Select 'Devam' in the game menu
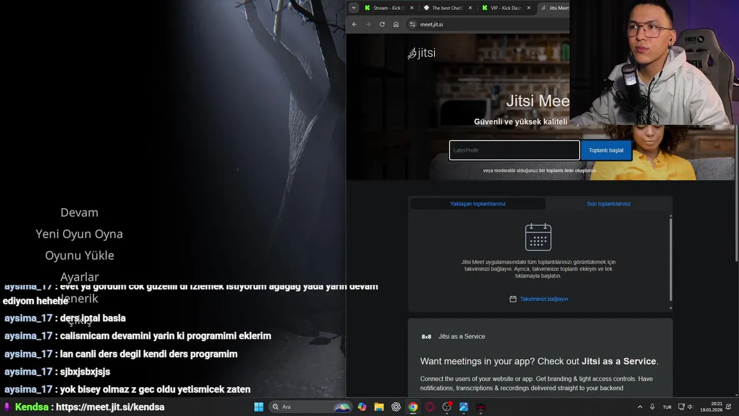 point(79,213)
